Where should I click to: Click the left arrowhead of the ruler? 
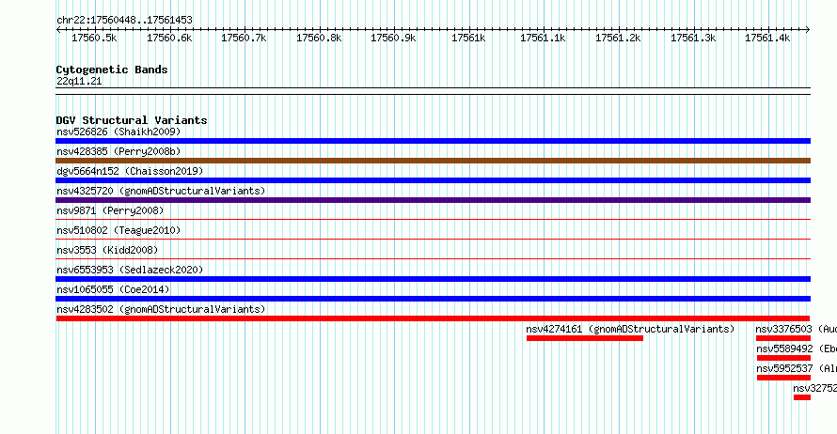point(58,29)
